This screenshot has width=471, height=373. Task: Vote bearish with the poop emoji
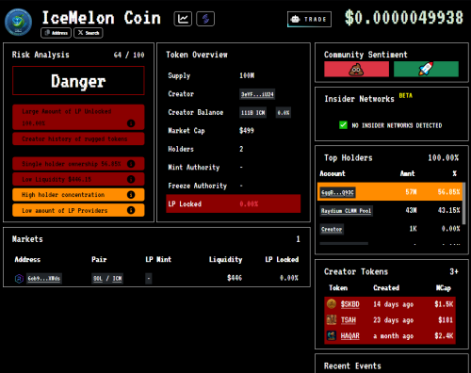click(x=356, y=69)
